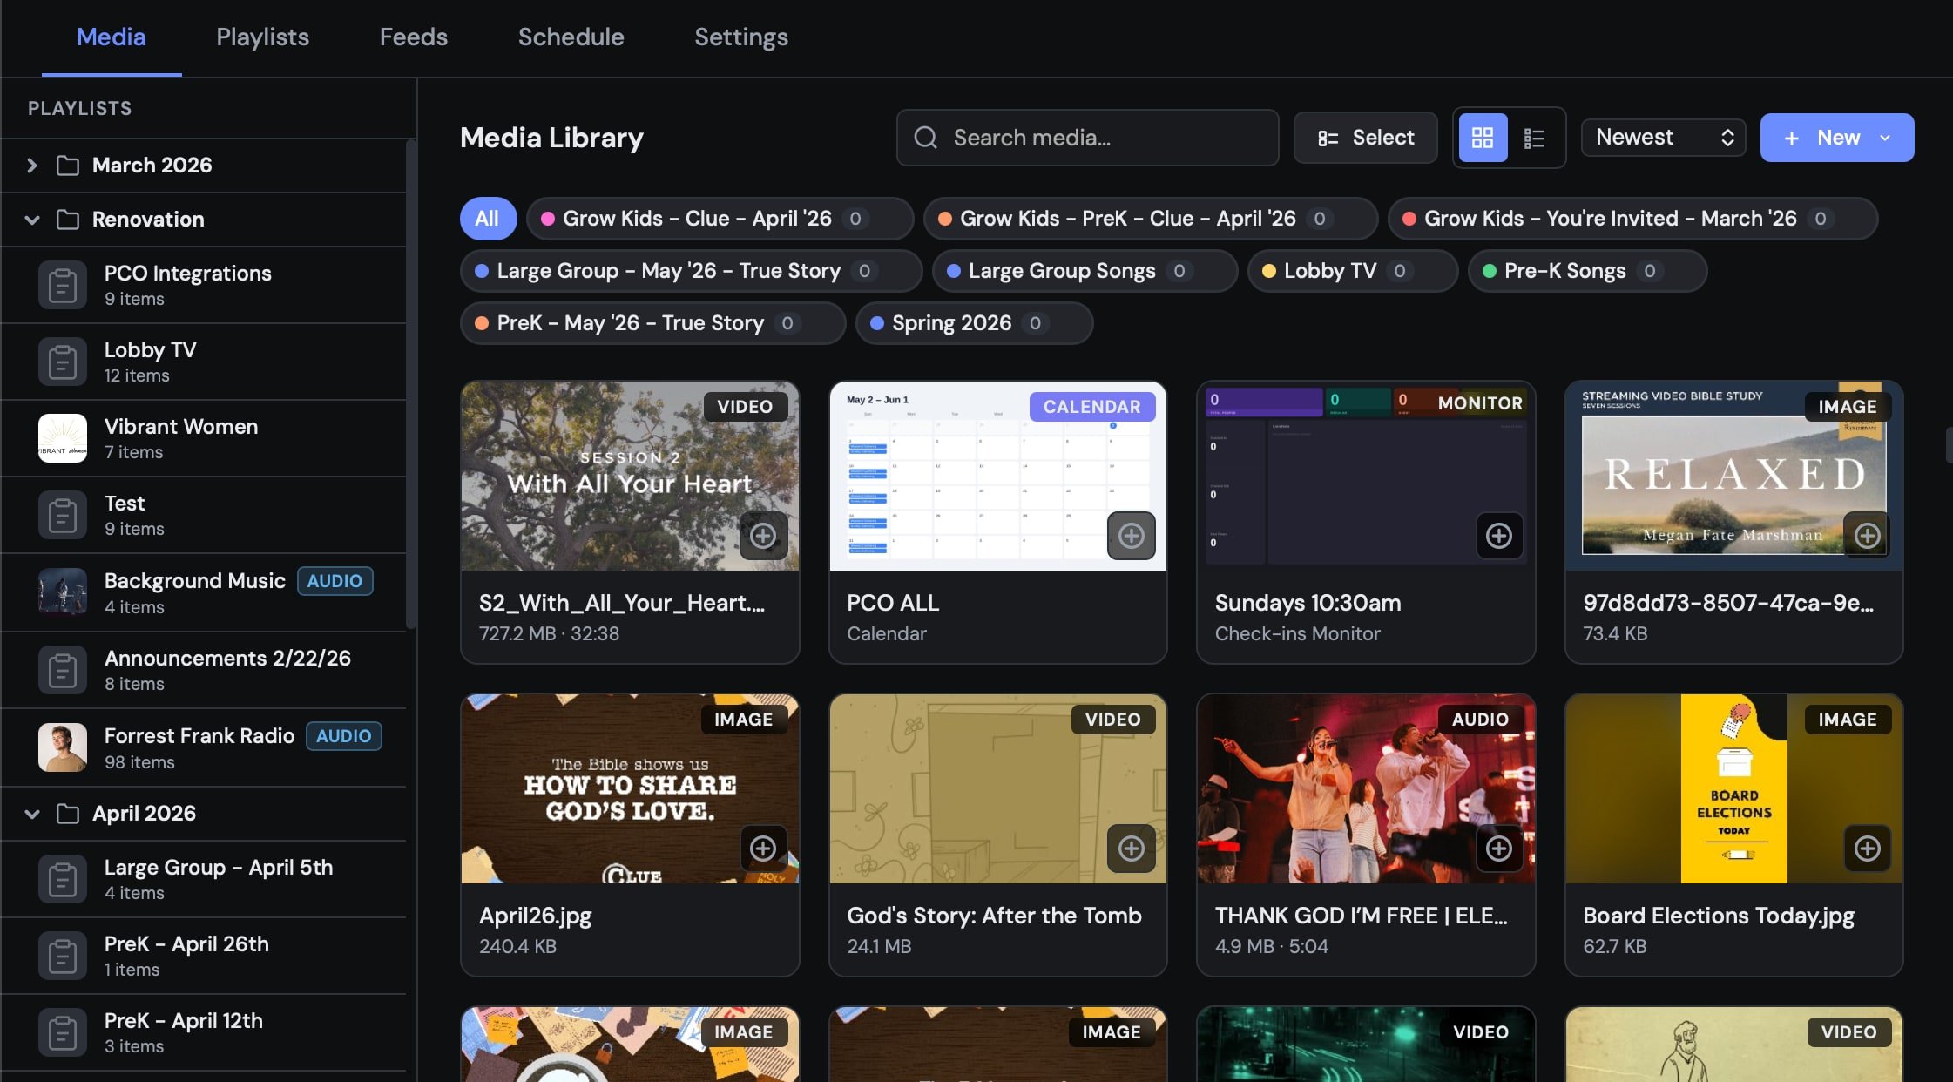1953x1082 pixels.
Task: Collapse the April 2026 folder chevron
Action: [x=32, y=814]
